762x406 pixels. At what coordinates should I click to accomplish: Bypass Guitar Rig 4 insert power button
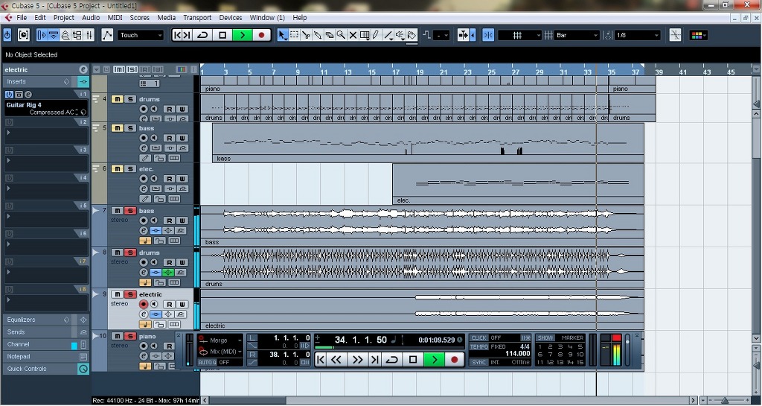pyautogui.click(x=9, y=95)
